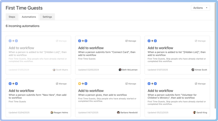
Task: Click external-link icon beside Manage on New Here card
Action: coord(57,84)
